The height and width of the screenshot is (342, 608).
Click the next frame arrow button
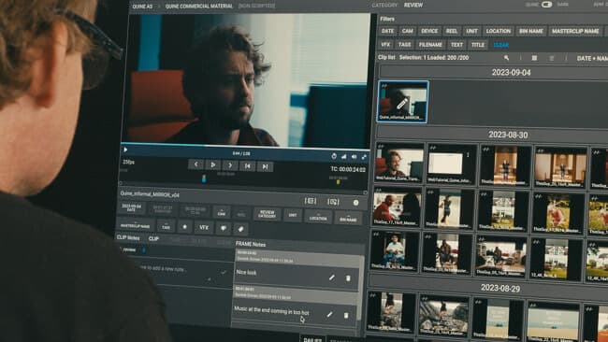coord(230,165)
